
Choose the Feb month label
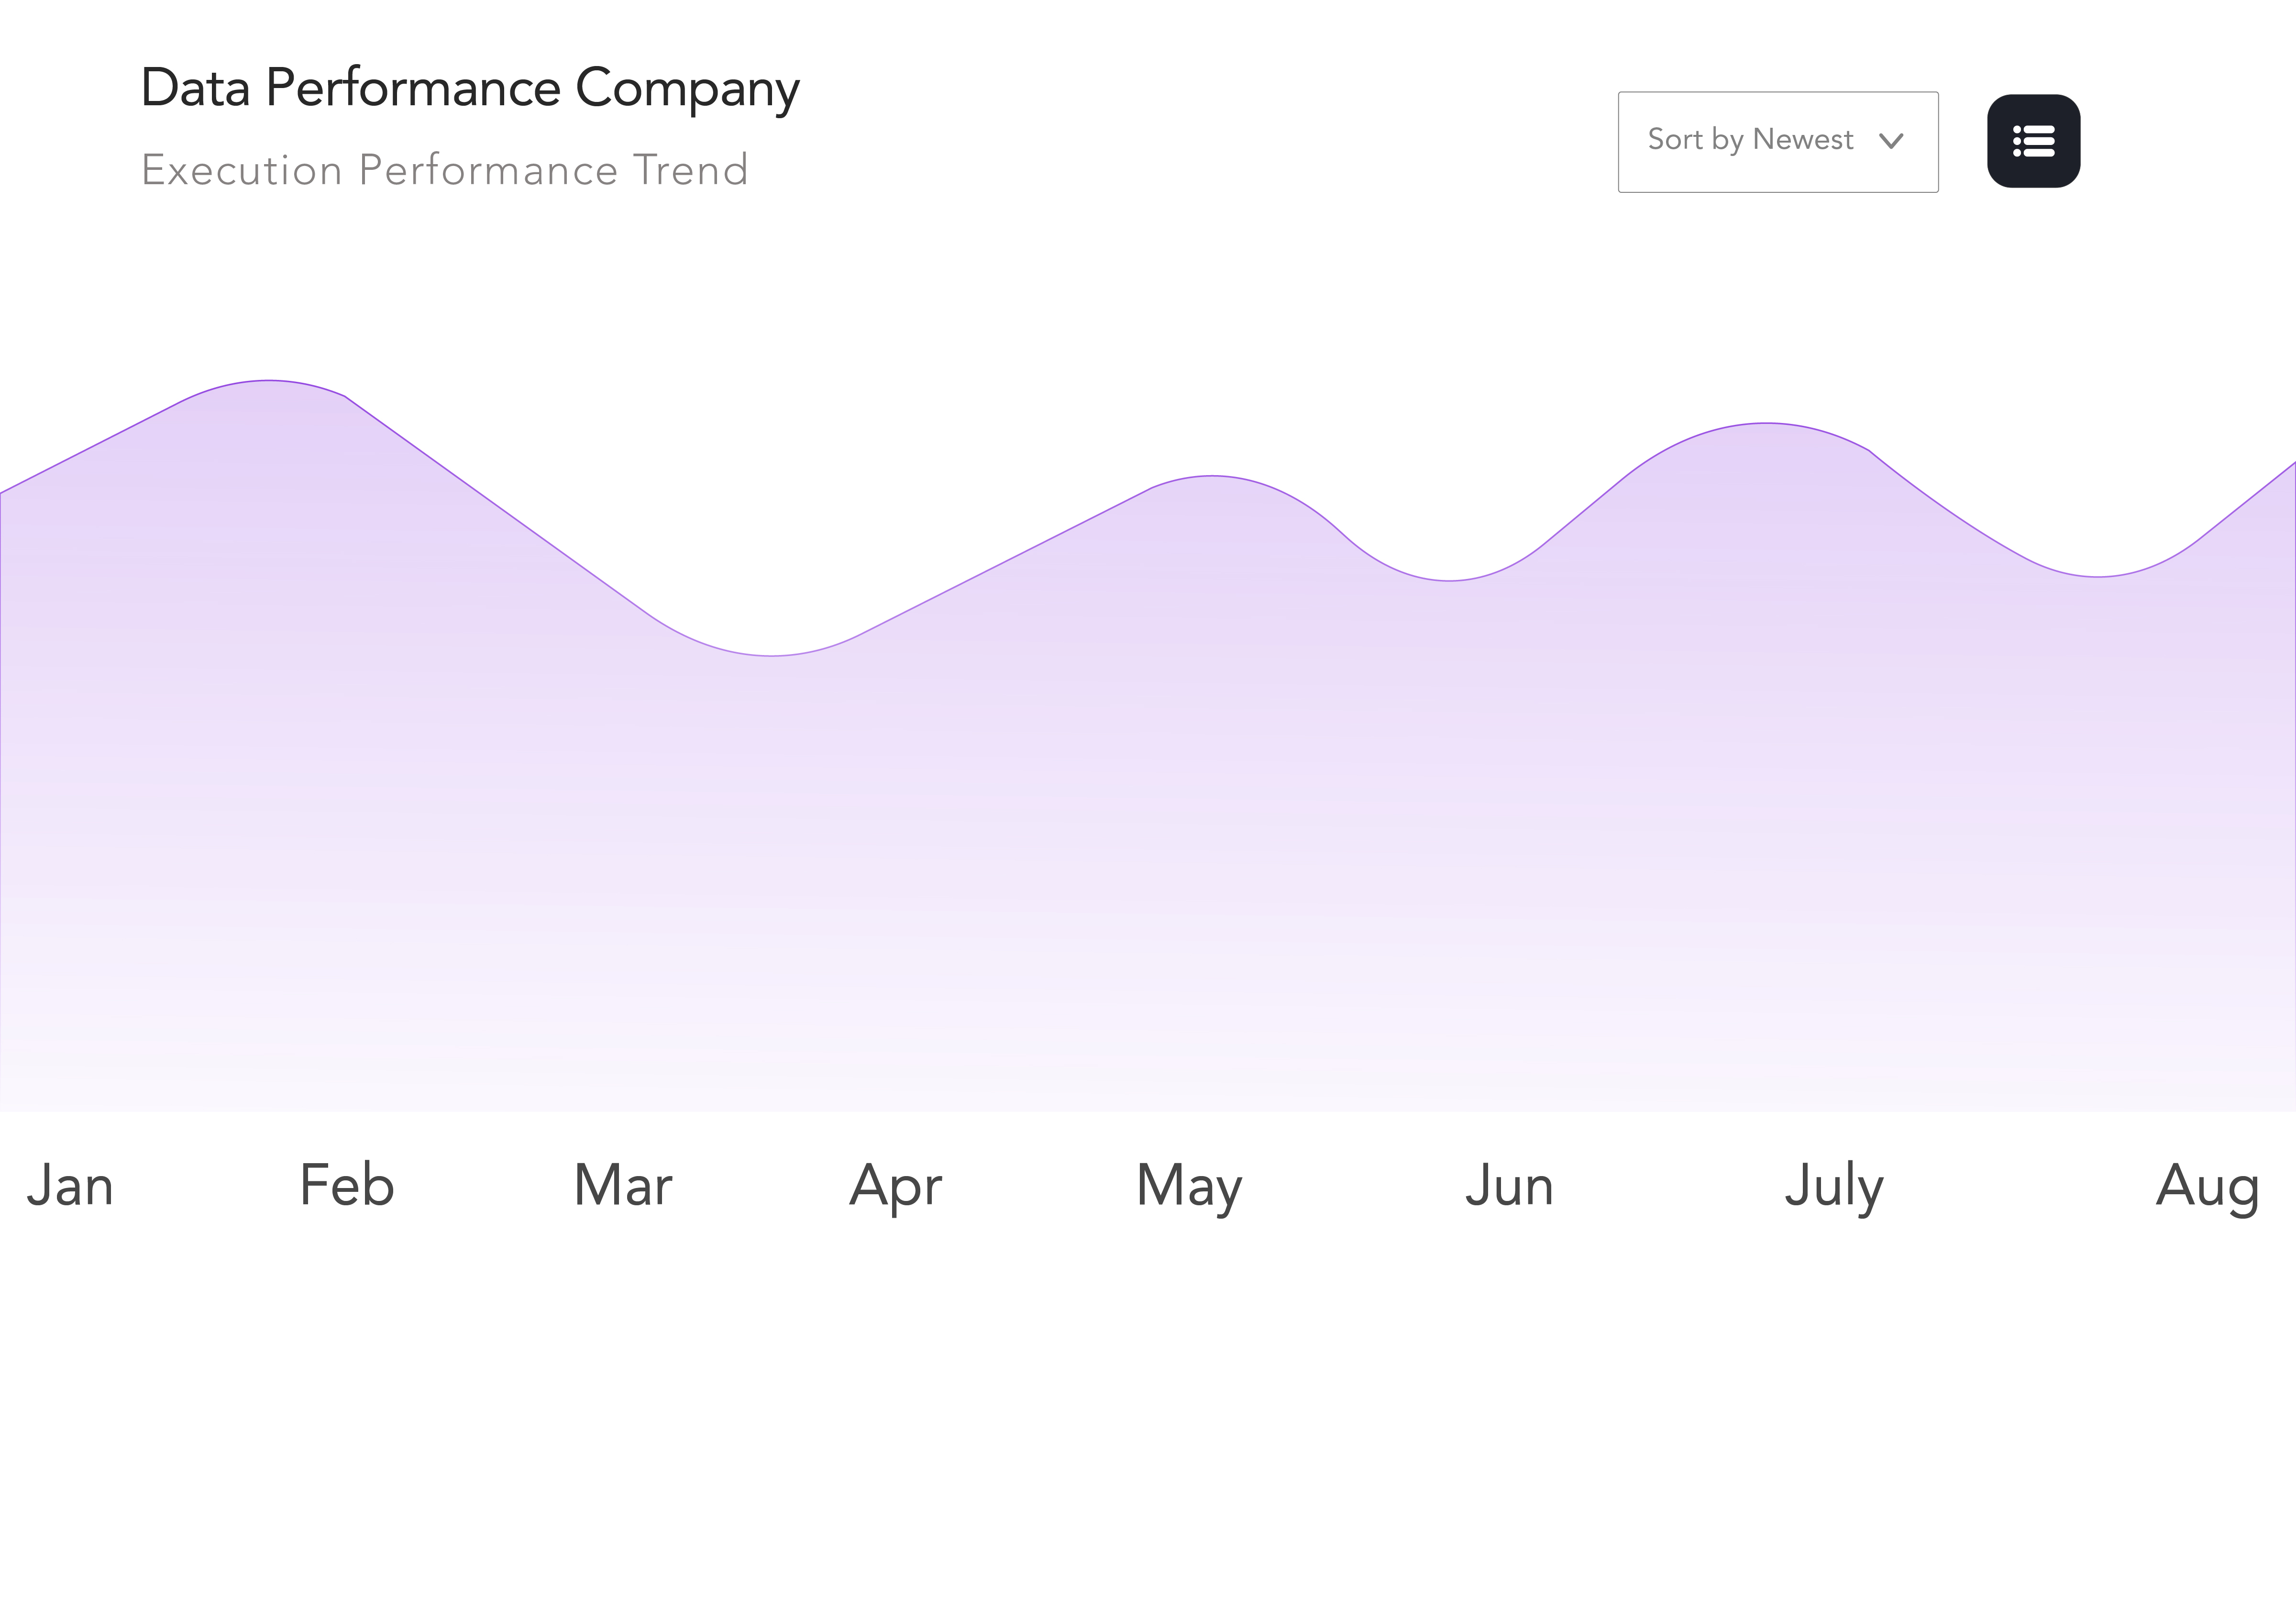(347, 1186)
